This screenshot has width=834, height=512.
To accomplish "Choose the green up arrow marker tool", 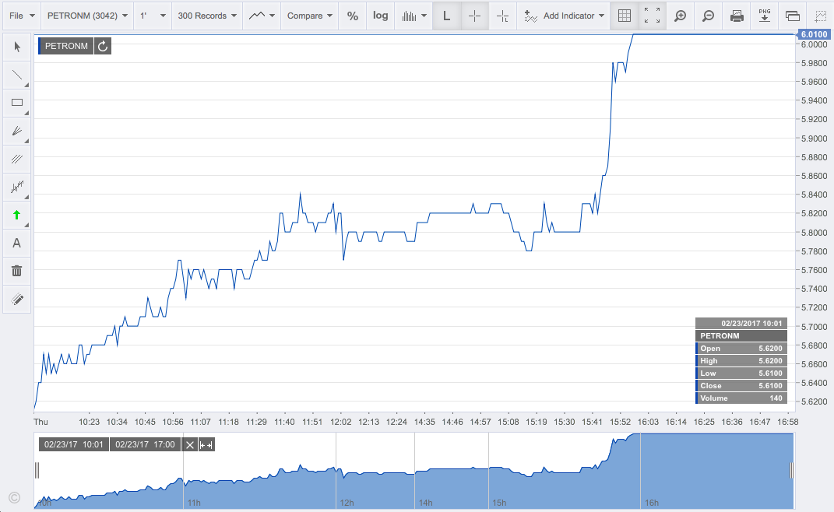I will tap(17, 215).
